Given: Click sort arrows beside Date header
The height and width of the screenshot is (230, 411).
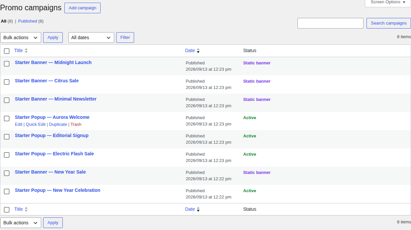Looking at the screenshot, I should click(x=198, y=51).
